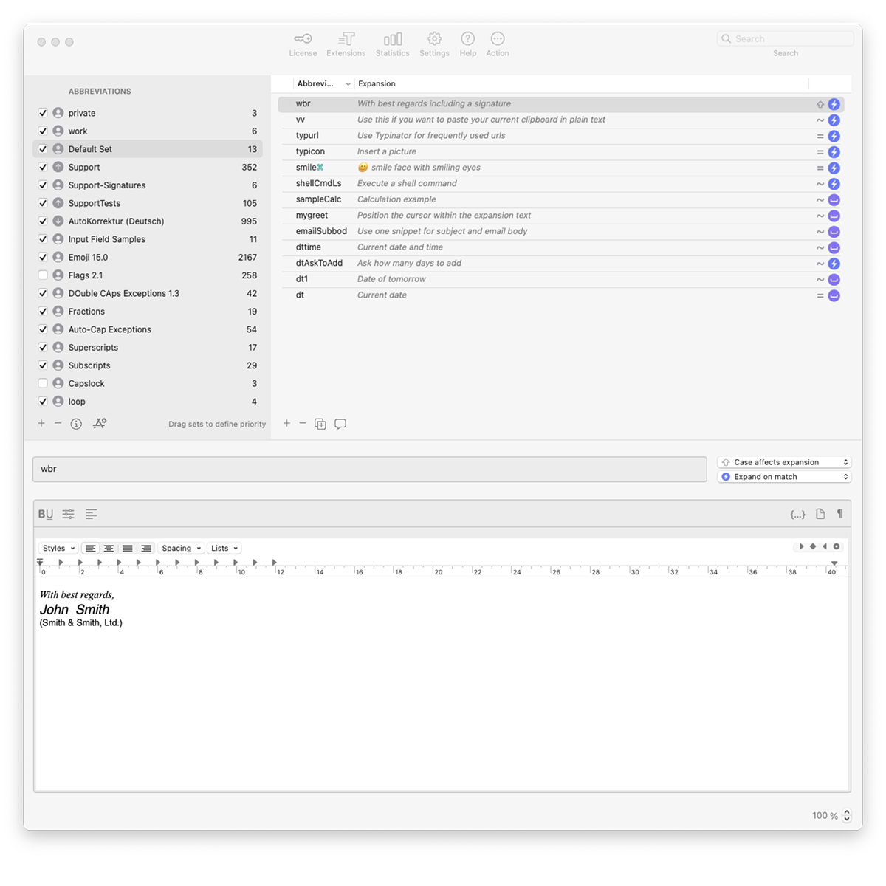Open the License toolbar item
This screenshot has width=886, height=886.
click(303, 44)
